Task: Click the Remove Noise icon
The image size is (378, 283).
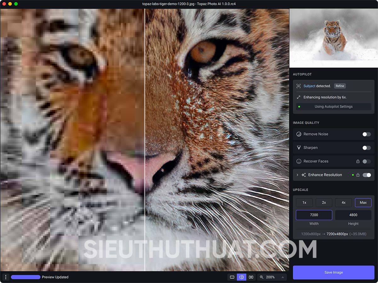Action: [x=299, y=134]
